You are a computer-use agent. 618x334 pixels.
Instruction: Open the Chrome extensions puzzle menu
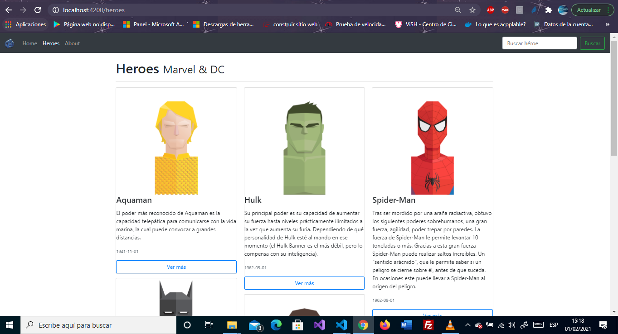(549, 10)
